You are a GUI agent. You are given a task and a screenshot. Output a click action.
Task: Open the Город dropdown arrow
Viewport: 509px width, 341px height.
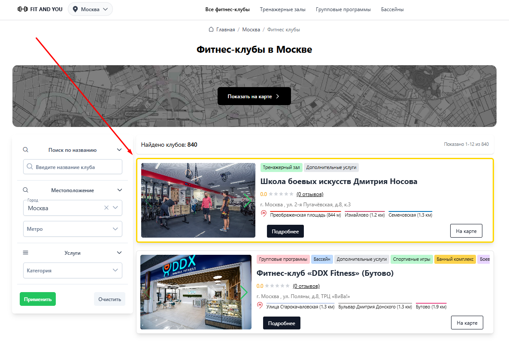(x=115, y=208)
